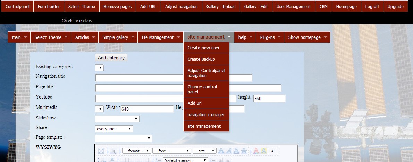Apply italic using the slanted A icon

[229, 151]
